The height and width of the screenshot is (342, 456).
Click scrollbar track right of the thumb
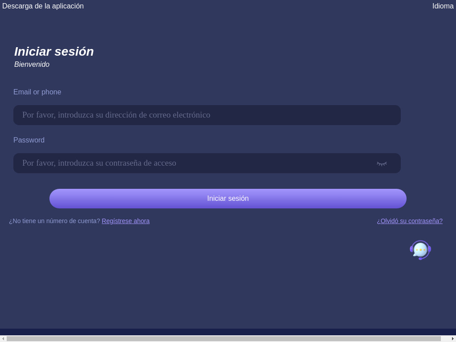(446, 338)
